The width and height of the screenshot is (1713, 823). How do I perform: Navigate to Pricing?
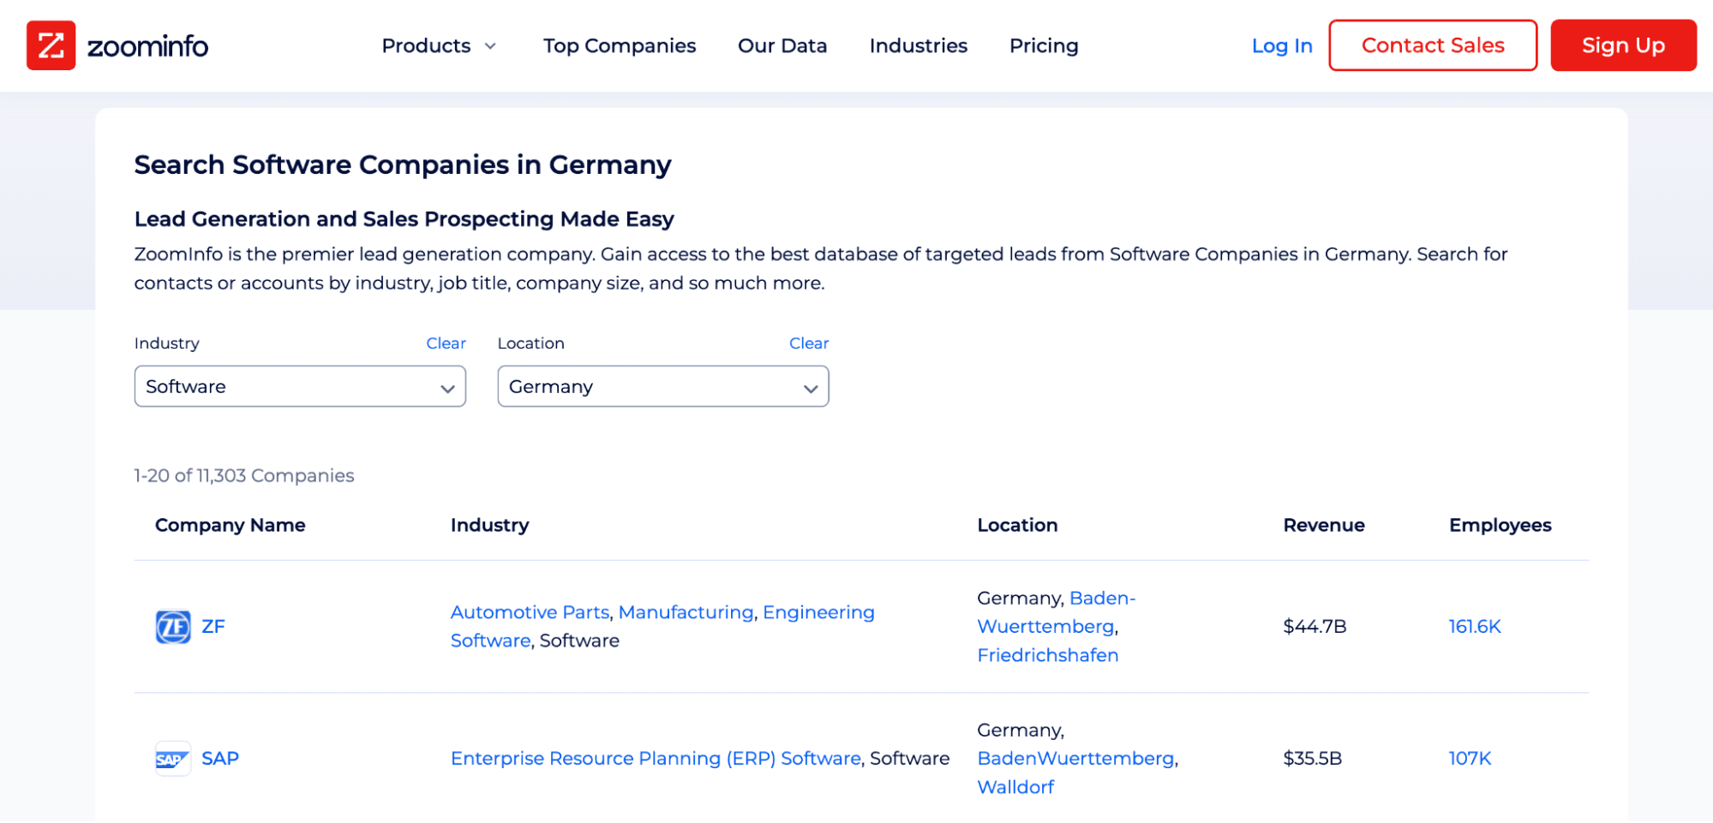click(1044, 45)
